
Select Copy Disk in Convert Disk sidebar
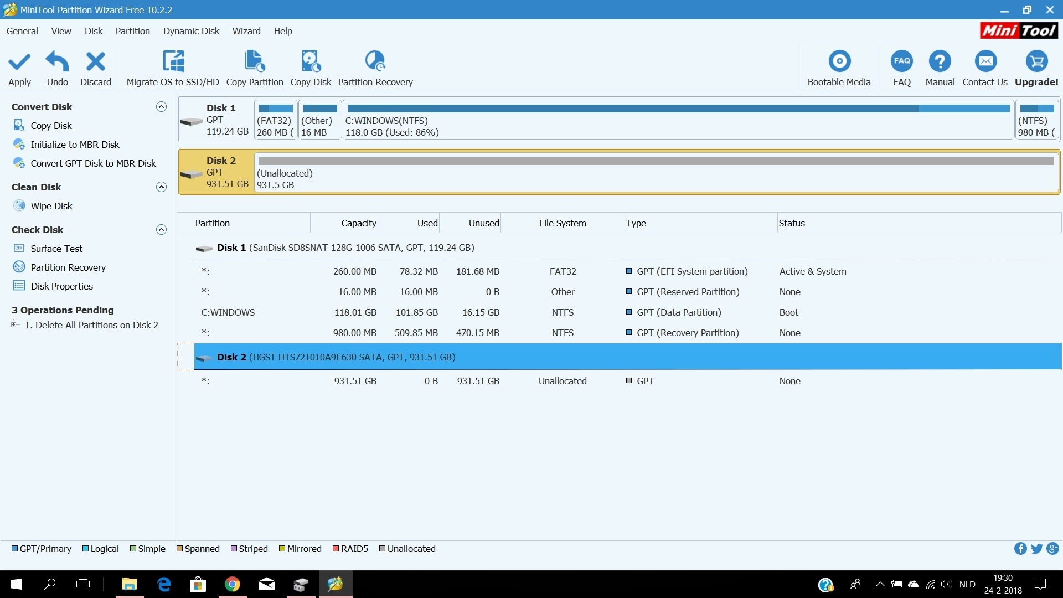[51, 126]
